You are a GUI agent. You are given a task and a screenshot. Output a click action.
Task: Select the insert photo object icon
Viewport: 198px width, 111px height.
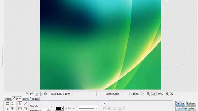pos(7,104)
